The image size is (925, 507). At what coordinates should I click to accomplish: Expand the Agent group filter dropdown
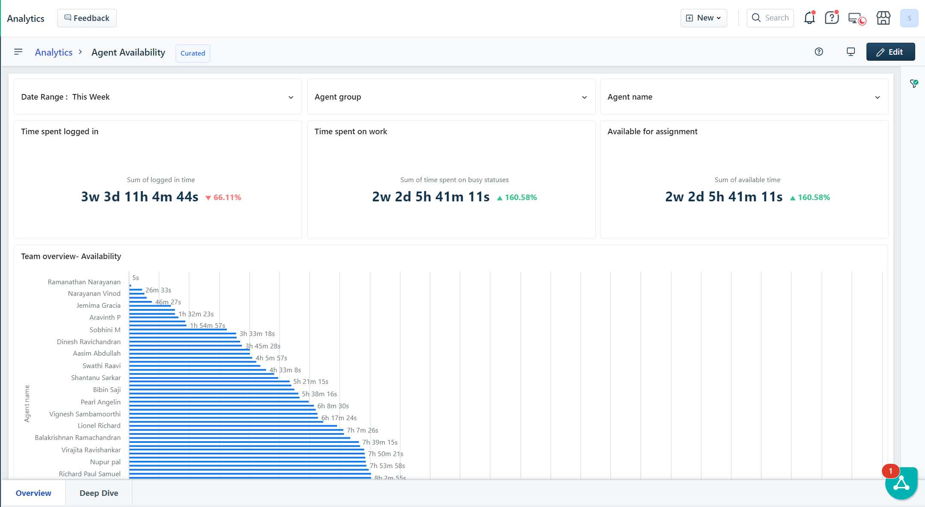(x=451, y=97)
